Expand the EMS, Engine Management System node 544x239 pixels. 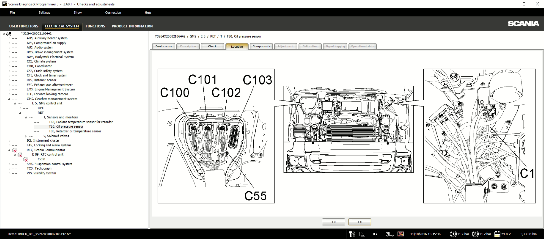point(9,89)
